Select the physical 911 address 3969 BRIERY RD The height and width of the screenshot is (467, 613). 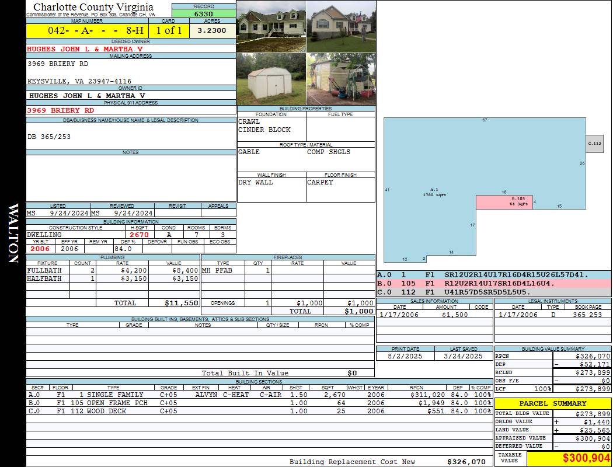coord(60,110)
